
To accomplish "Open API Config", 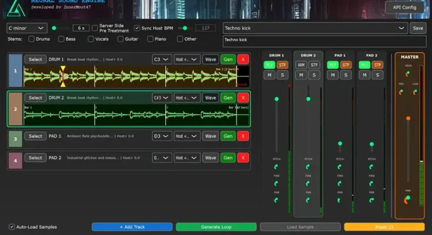I will [x=404, y=8].
